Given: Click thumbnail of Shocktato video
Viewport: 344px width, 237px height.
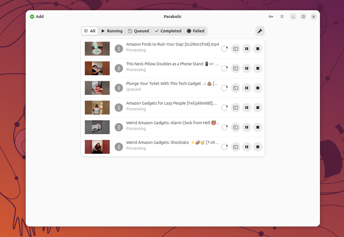Looking at the screenshot, I should [x=97, y=147].
